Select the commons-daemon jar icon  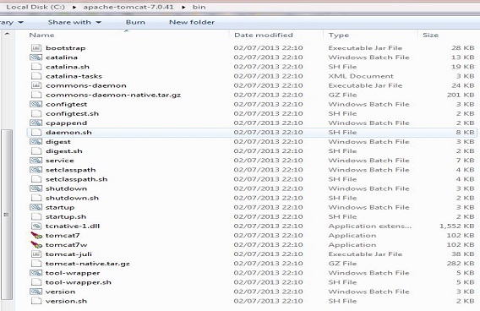pyautogui.click(x=36, y=85)
